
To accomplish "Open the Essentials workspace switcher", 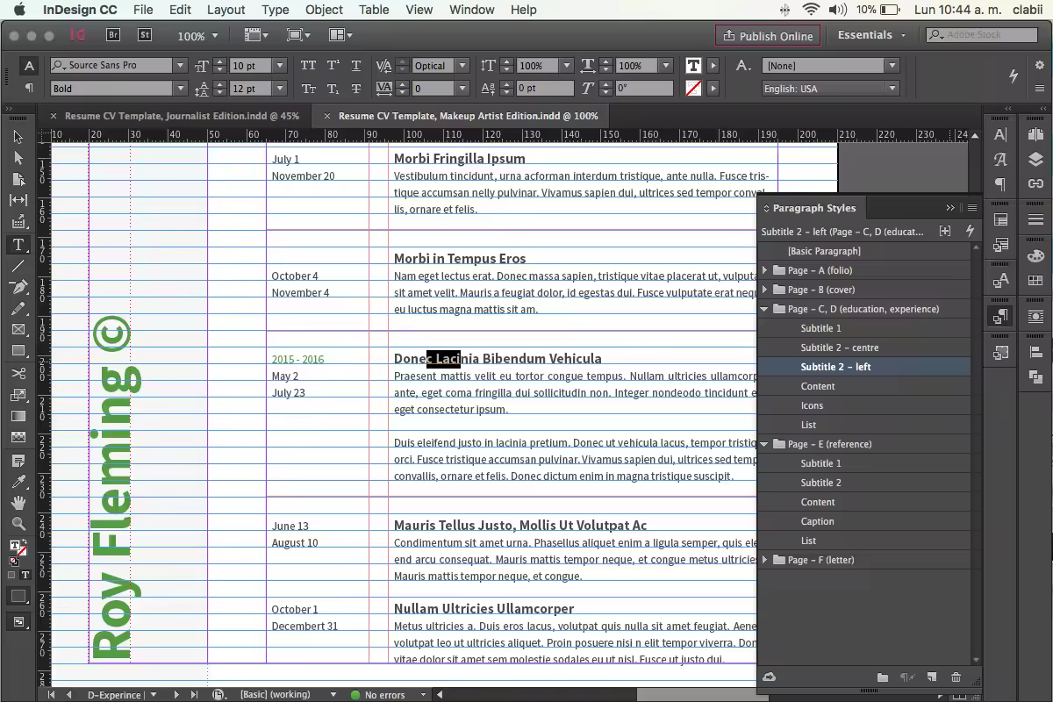I will pyautogui.click(x=871, y=35).
